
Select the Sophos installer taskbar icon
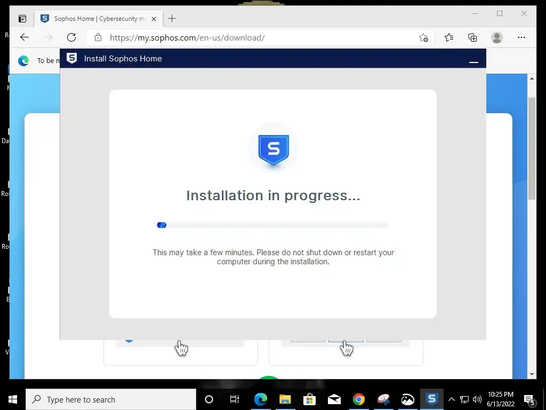pos(432,399)
